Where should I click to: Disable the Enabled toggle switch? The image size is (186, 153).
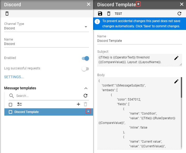tap(85, 58)
